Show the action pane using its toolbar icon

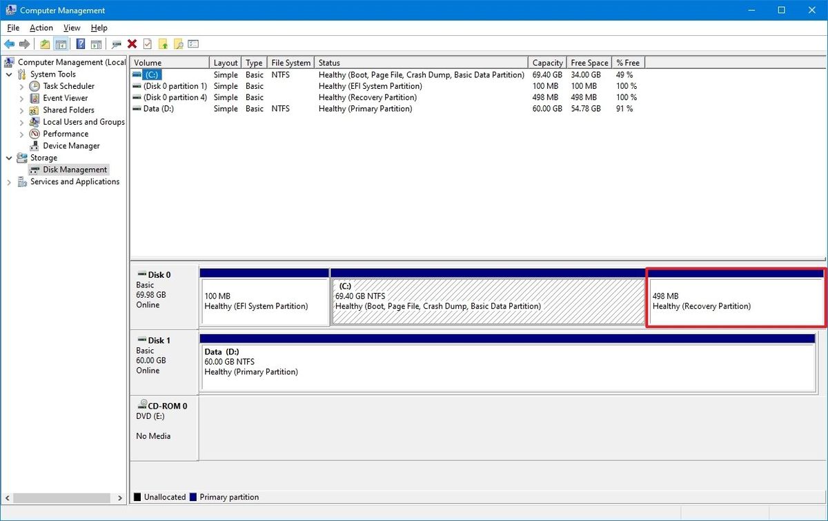coord(97,43)
